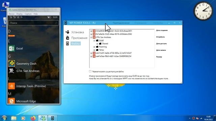Click the Атрибуты label
Viewport: 216px width, 121px height.
coord(160,37)
